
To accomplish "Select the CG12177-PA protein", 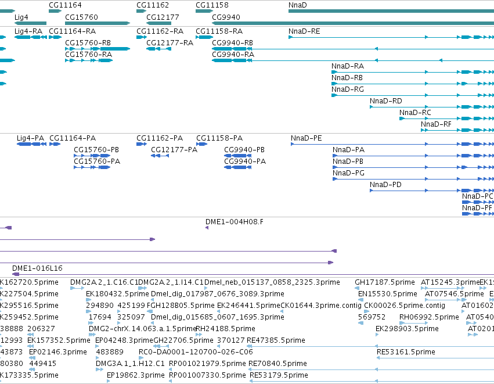I will 160,156.
